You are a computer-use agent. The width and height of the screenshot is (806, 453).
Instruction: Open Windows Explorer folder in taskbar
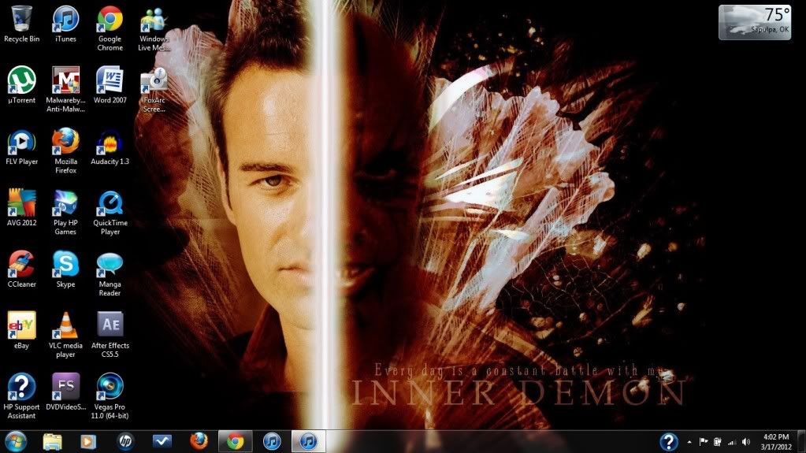53,441
